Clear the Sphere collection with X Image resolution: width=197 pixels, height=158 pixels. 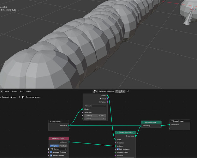point(66,149)
